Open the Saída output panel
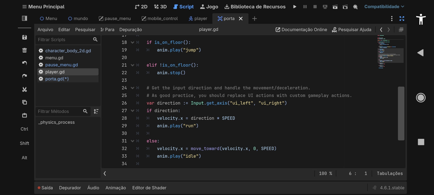The image size is (434, 195). [45, 188]
